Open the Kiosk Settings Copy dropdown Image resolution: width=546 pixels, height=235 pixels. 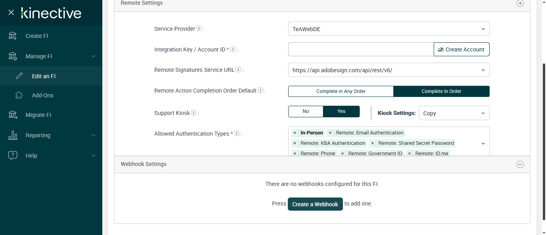(x=454, y=113)
